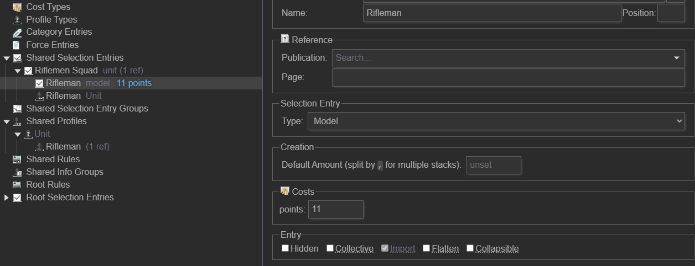
Task: Select the Rifleman model 11 points entry
Action: (98, 83)
